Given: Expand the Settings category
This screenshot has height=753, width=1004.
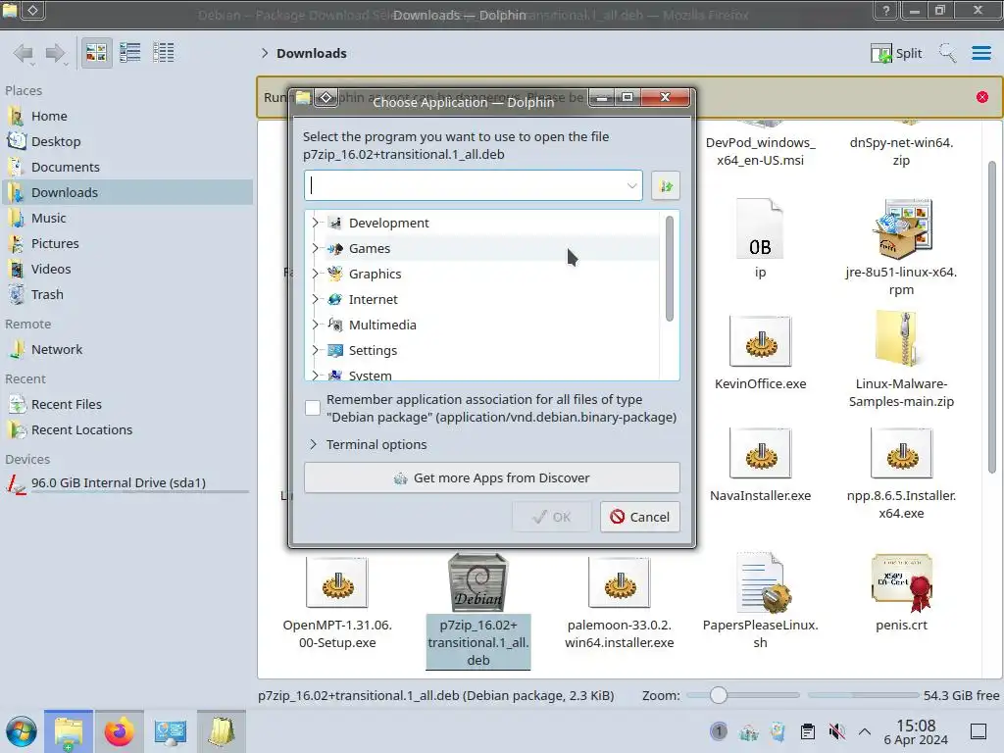Looking at the screenshot, I should pyautogui.click(x=315, y=350).
